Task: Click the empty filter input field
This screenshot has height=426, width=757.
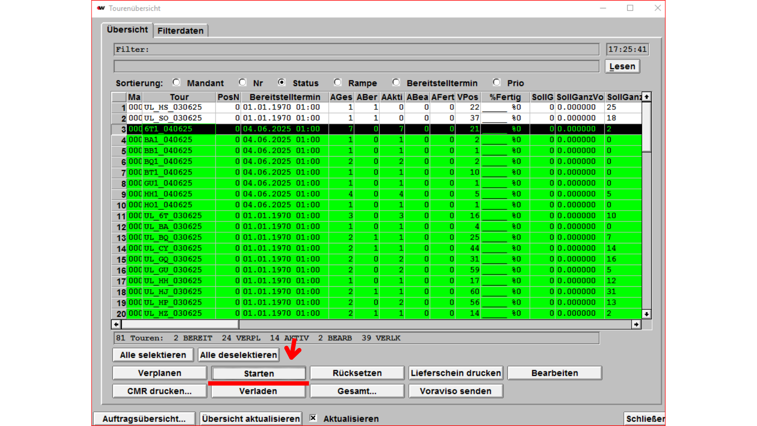Action: click(x=356, y=66)
